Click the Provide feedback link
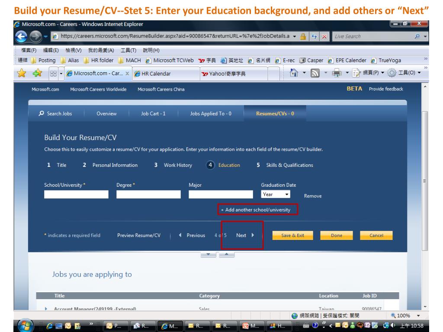Screen dimensions: 443x332 [386, 89]
